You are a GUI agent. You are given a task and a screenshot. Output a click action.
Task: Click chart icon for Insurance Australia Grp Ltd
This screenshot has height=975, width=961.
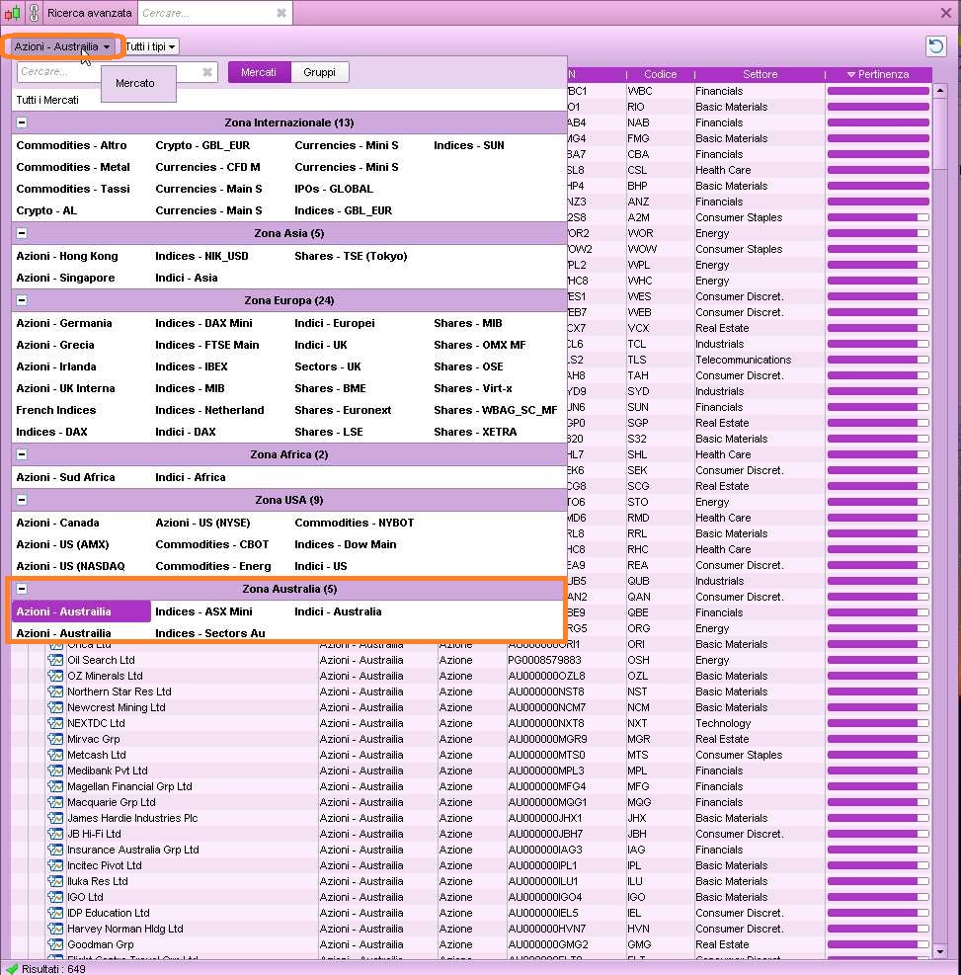point(56,850)
